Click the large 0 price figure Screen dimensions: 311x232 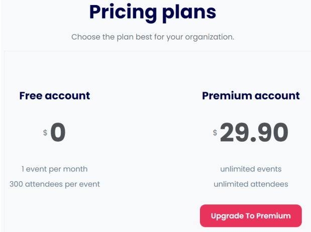coord(58,132)
